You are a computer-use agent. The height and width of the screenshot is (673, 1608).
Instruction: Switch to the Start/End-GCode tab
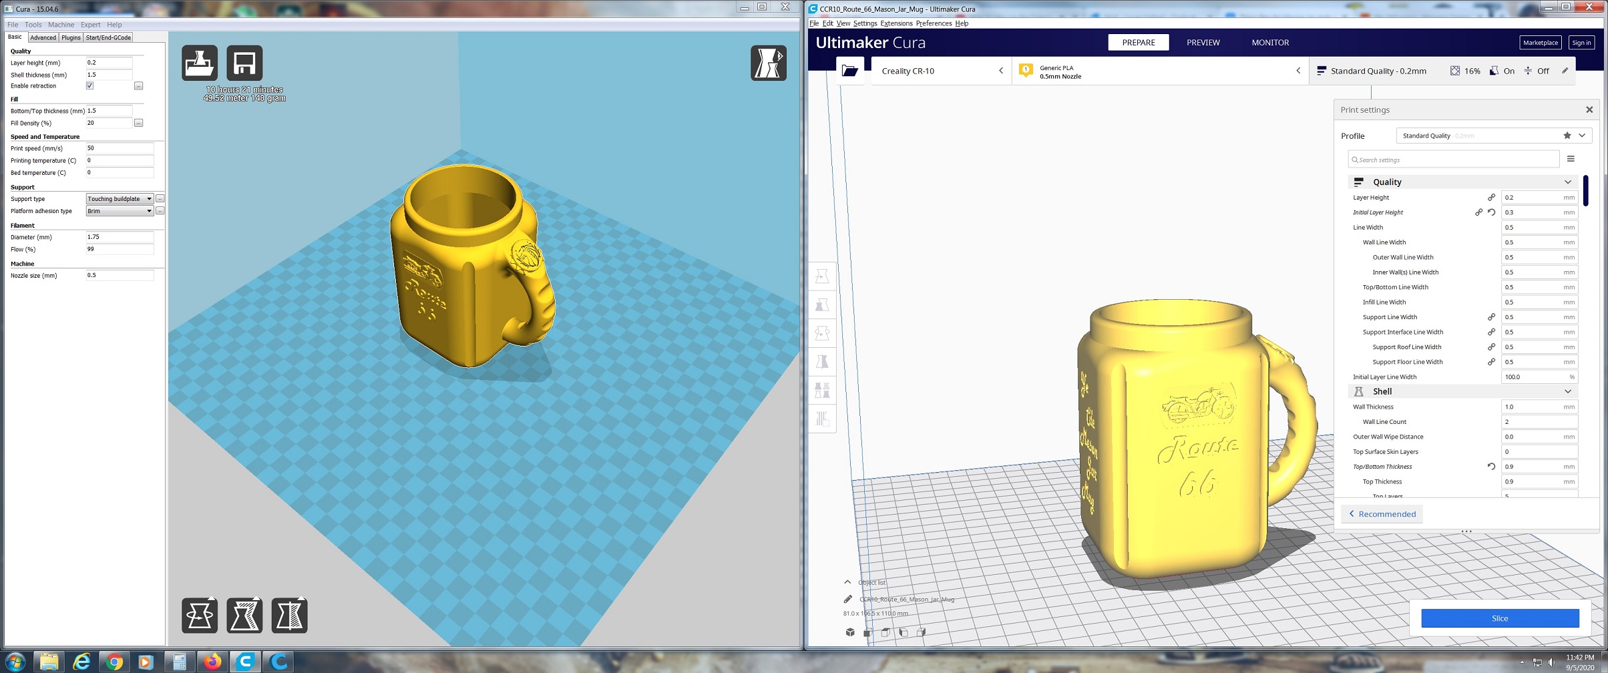click(x=108, y=37)
